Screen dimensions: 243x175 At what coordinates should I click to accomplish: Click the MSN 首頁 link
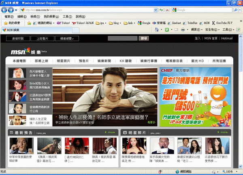[211, 38]
